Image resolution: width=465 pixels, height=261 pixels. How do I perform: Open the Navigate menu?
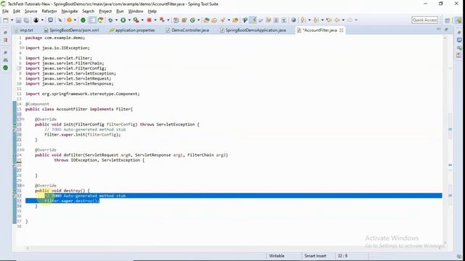(70, 12)
